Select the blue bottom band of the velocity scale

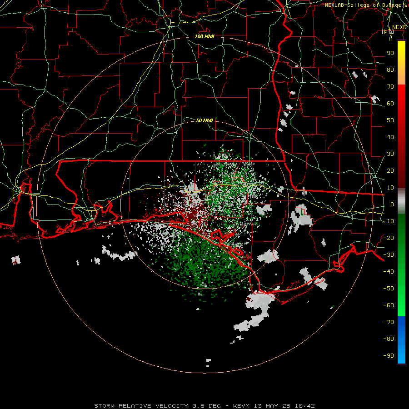tap(401, 339)
